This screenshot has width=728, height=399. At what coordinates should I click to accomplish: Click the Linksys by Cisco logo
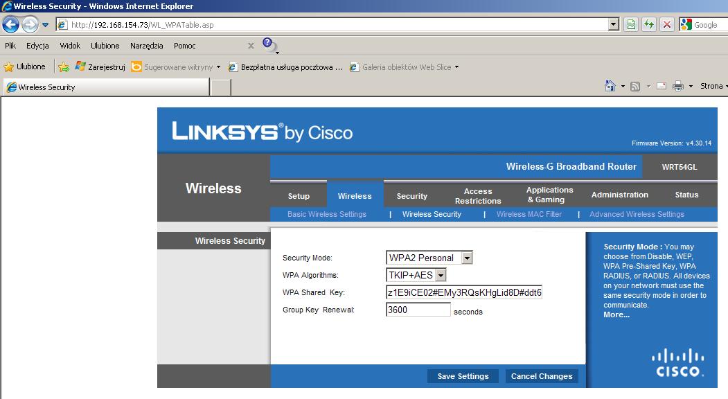click(263, 132)
